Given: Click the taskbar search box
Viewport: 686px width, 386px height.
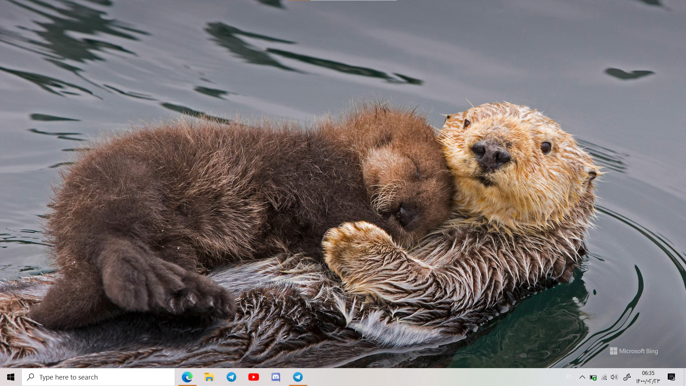Looking at the screenshot, I should pos(98,377).
